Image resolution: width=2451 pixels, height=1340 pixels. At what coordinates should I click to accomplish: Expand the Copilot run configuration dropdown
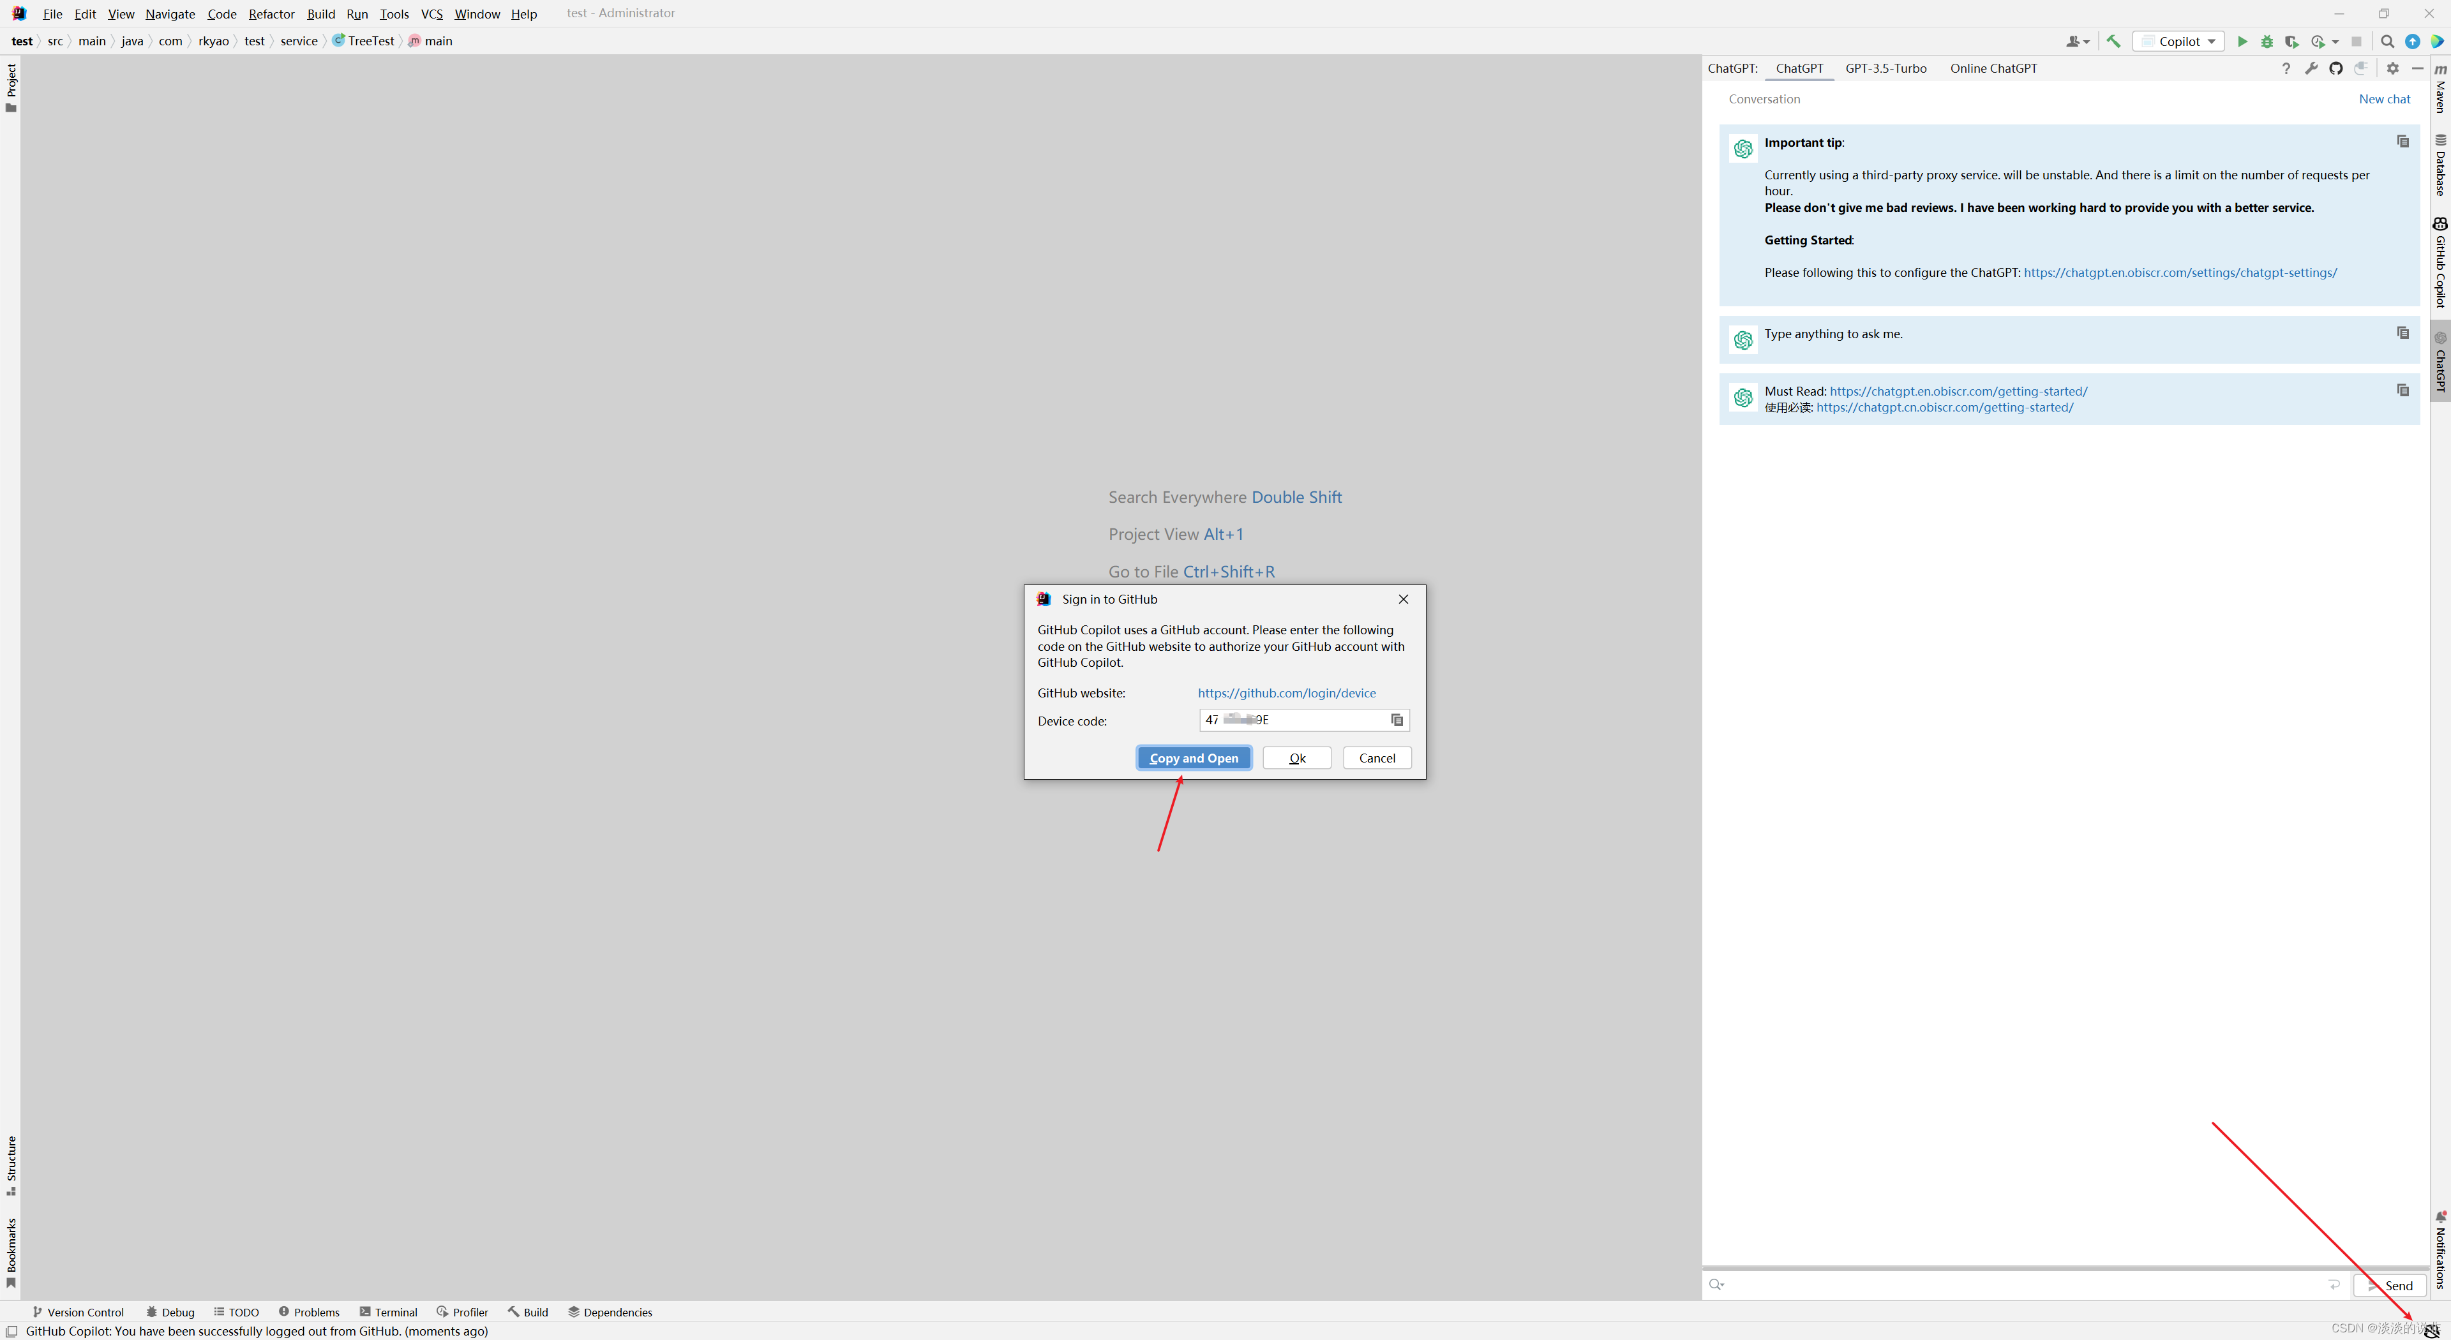tap(2177, 41)
